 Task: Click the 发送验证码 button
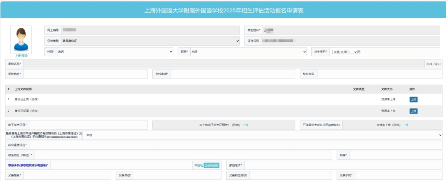211,165
